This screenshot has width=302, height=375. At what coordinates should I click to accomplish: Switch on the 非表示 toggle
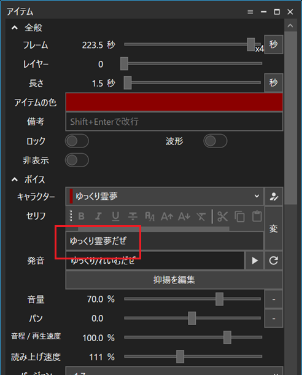77,160
